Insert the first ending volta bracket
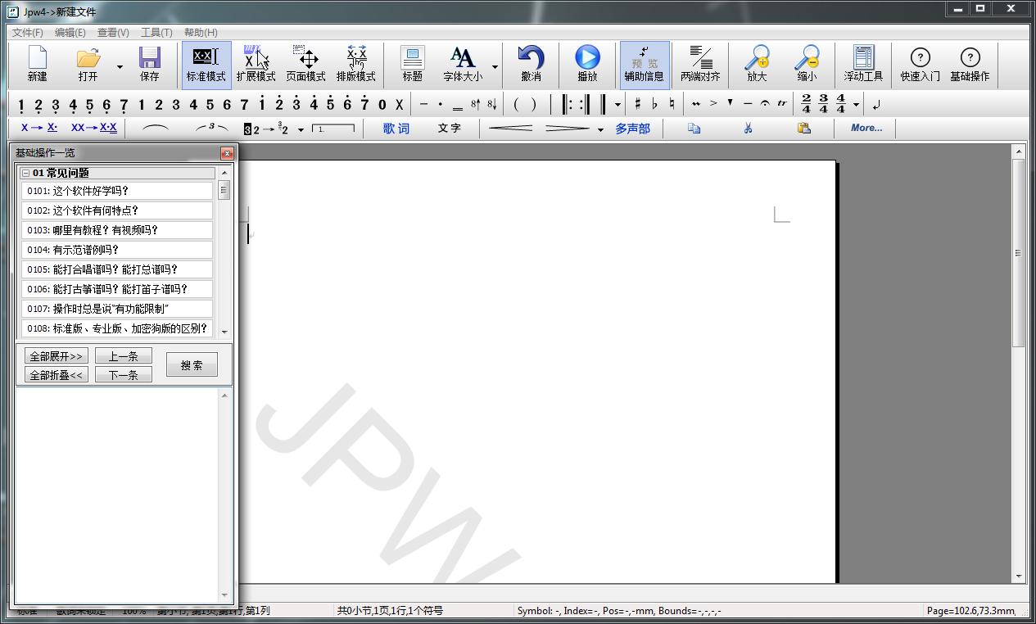 (334, 129)
